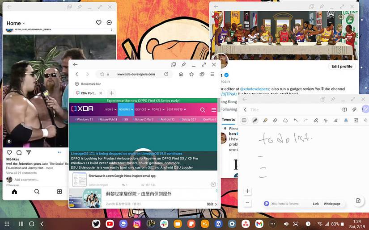Click the Add a comment field
The image size is (369, 230).
26,180
